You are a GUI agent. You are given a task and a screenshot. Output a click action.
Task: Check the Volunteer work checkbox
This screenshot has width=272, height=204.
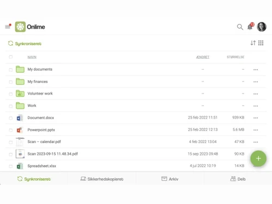11,94
